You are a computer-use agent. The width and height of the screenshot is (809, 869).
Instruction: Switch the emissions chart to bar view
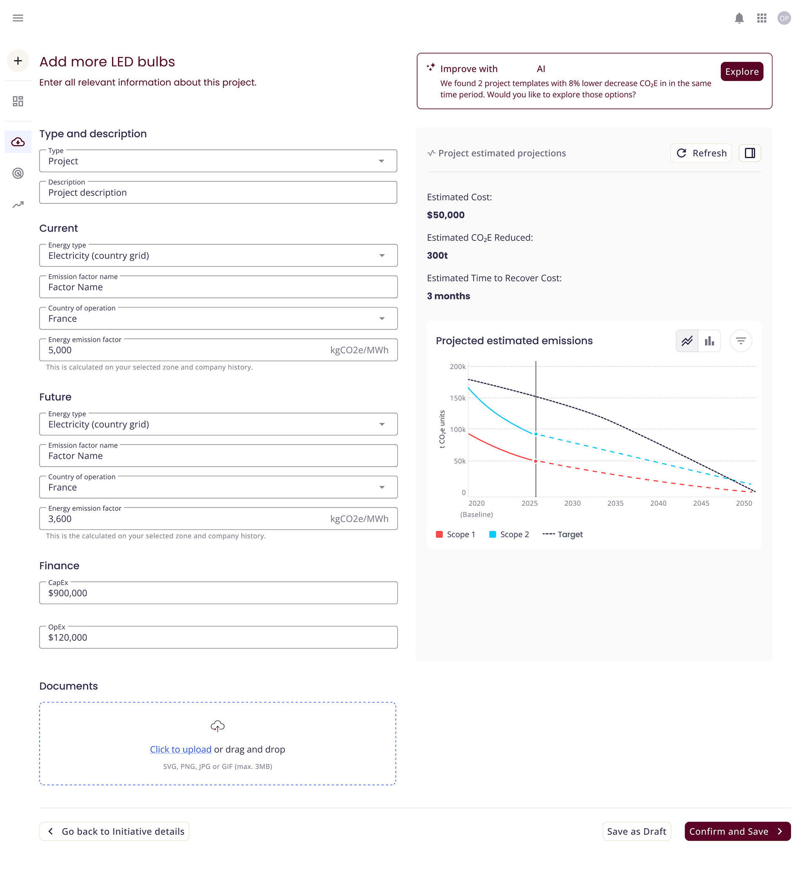(x=709, y=340)
